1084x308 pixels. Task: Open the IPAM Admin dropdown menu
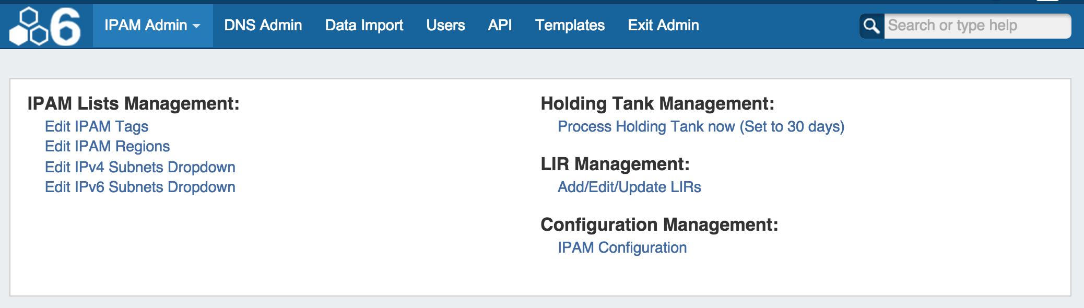(146, 26)
